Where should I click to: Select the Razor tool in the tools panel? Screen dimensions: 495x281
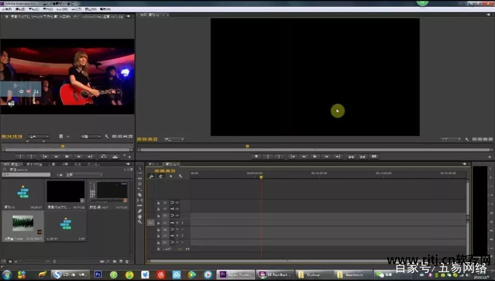pos(140,194)
